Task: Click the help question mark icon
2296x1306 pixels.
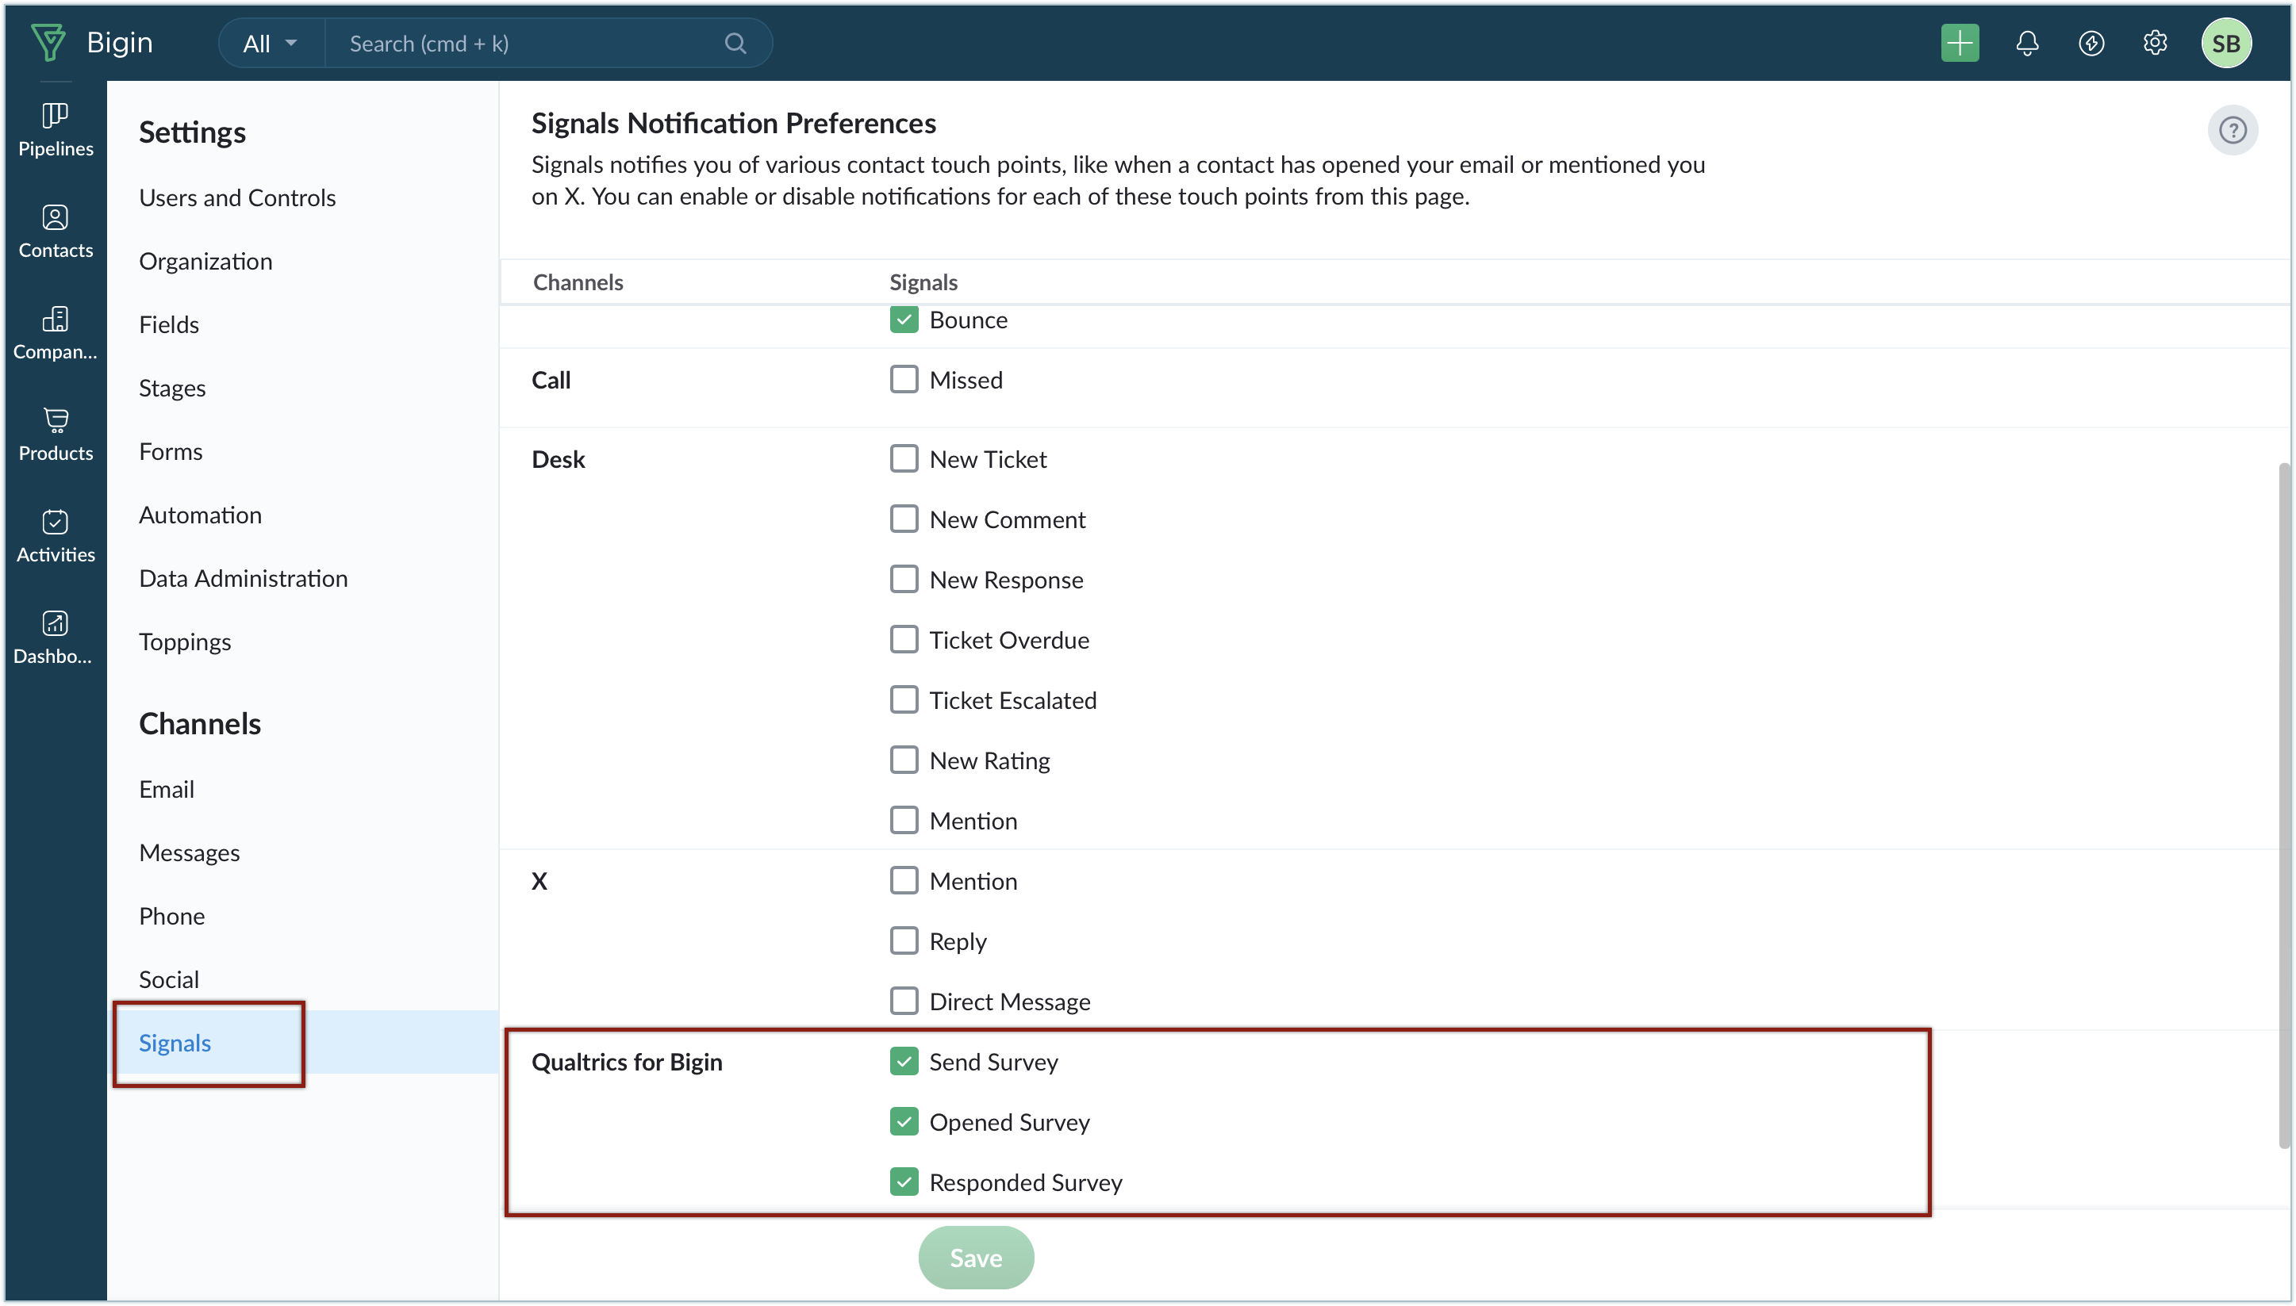Action: pos(2233,131)
